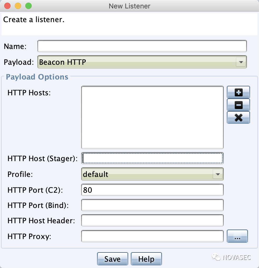Click the New Listener title bar
Screen dimensions: 259x268
pos(129,6)
